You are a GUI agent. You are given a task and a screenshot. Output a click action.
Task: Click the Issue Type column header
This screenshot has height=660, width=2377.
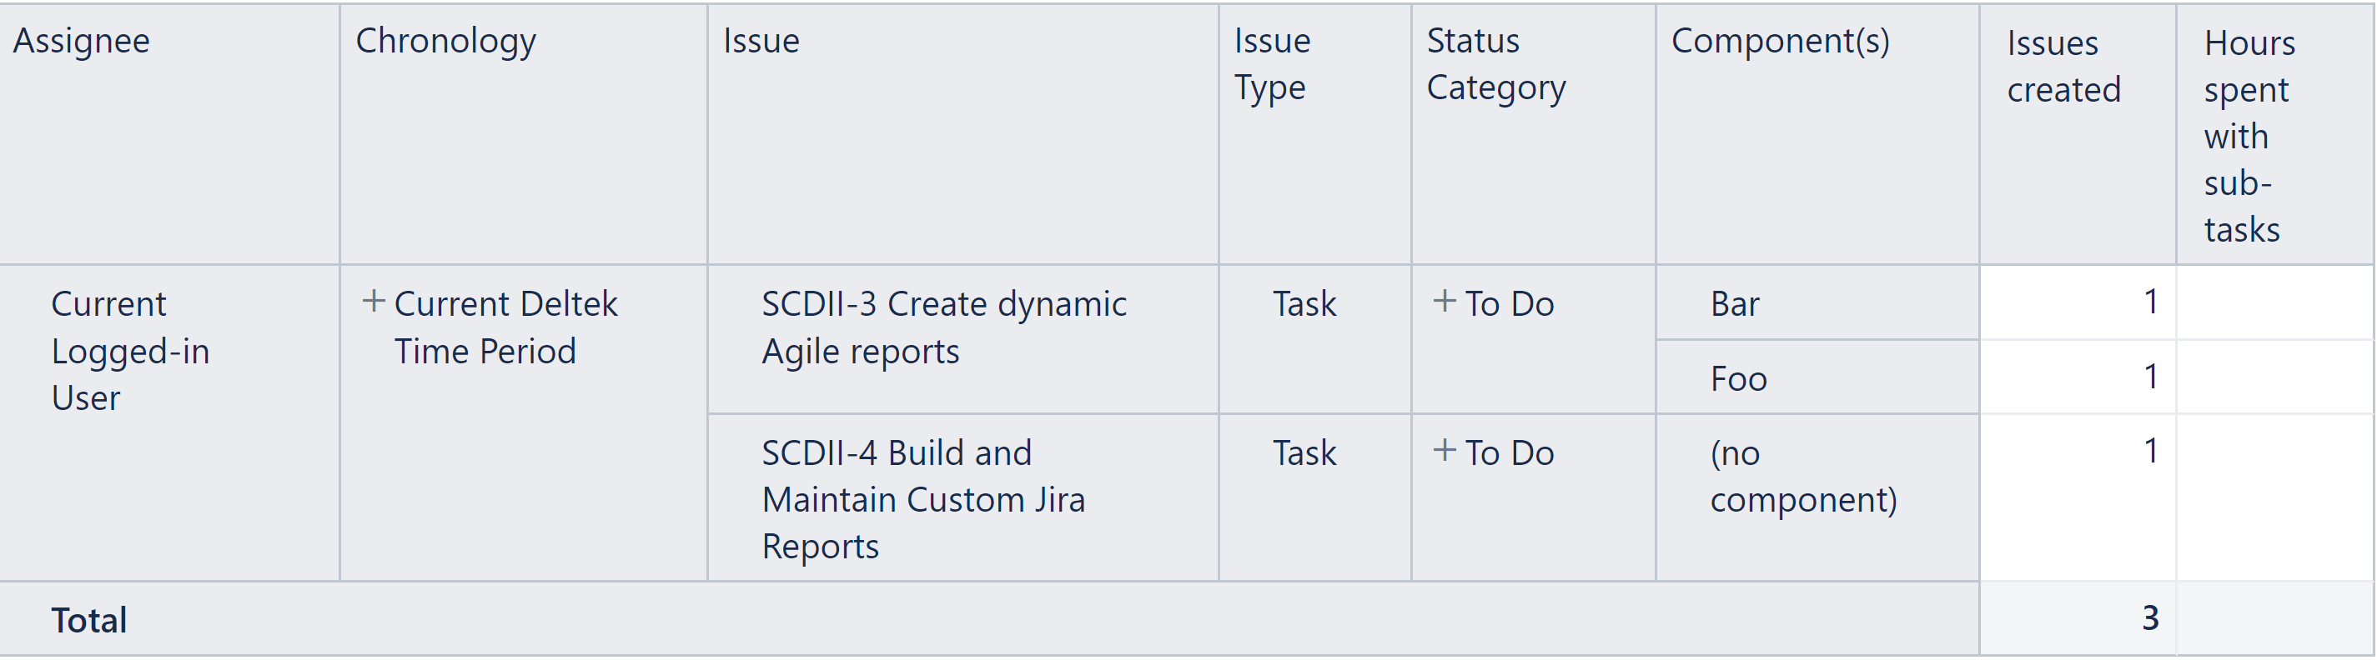point(1273,64)
